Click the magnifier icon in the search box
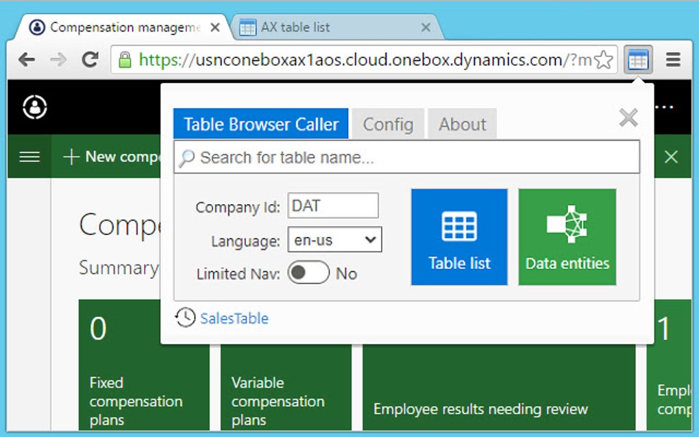699x437 pixels. tap(187, 158)
